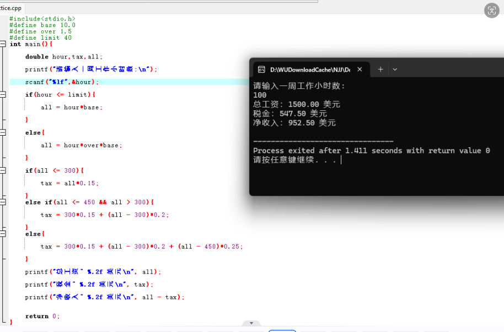Click the tax = 300*0.15 + (all - 300)*0.2; line
The image size is (504, 332).
(104, 215)
